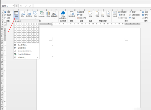Click the 书签 bookmark flag icon

click(78, 15)
